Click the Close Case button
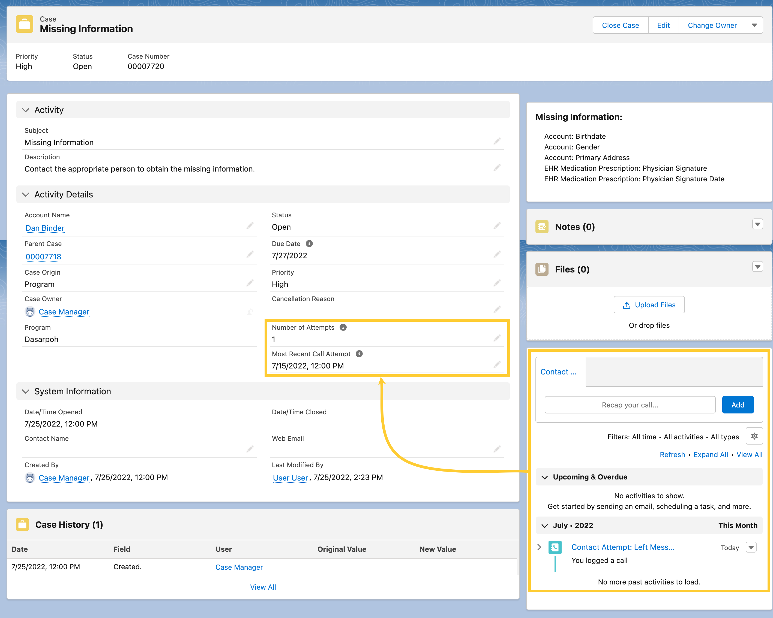773x618 pixels. (620, 25)
